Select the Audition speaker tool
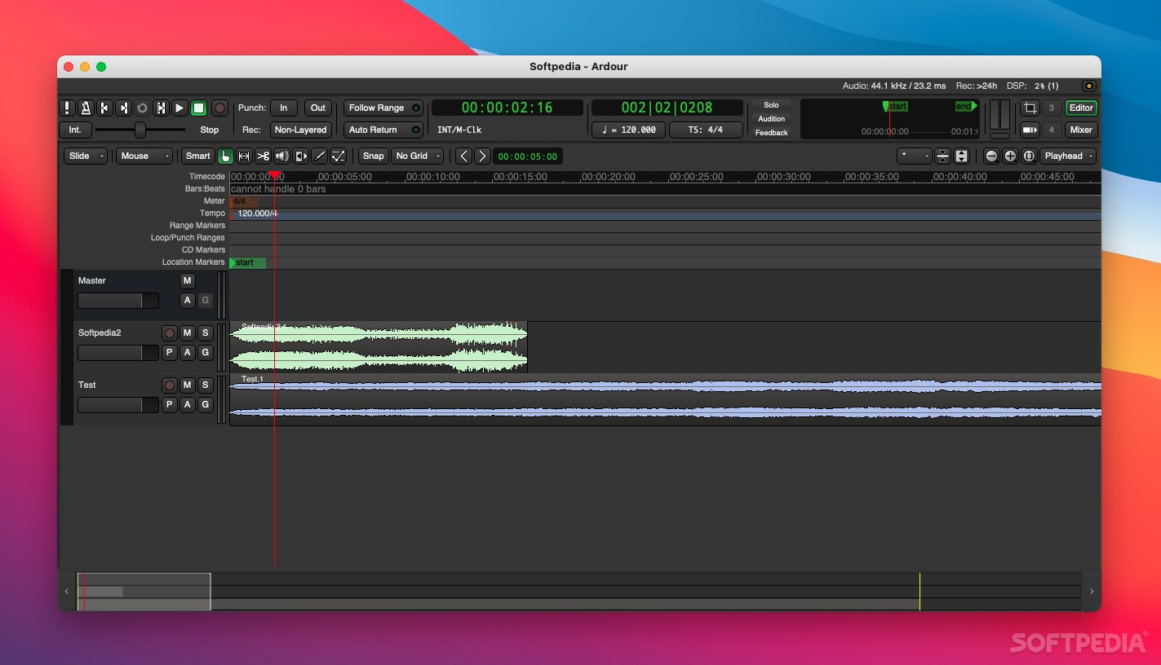 click(281, 156)
